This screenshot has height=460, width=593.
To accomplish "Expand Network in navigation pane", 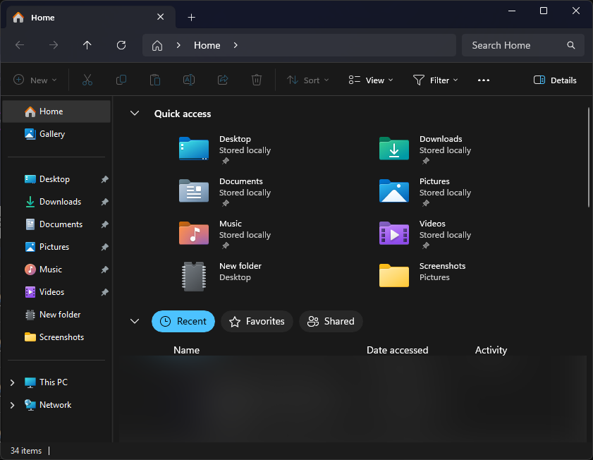I will point(13,405).
